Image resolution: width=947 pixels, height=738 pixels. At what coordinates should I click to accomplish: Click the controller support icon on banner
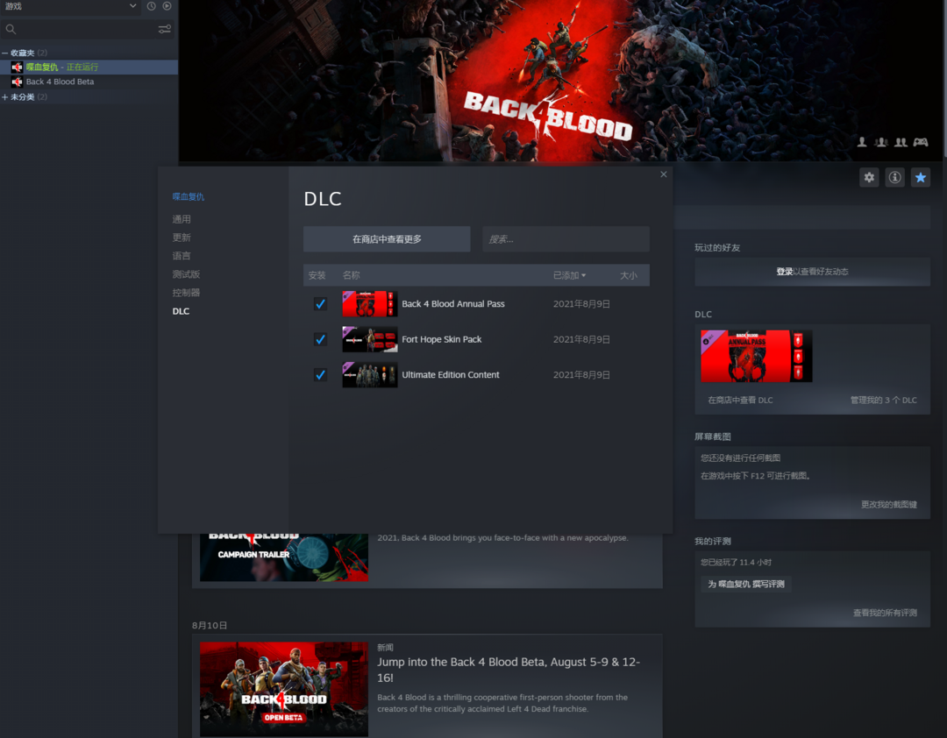[x=921, y=142]
